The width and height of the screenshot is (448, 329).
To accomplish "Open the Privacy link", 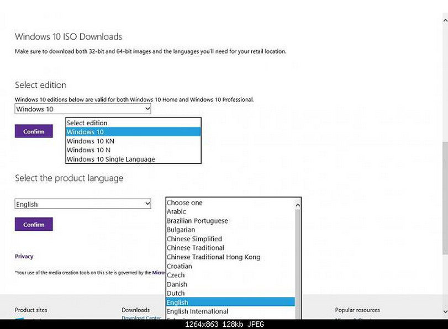I will 24,256.
